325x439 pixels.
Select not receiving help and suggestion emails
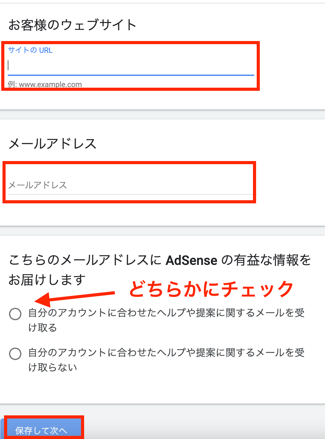coord(15,354)
